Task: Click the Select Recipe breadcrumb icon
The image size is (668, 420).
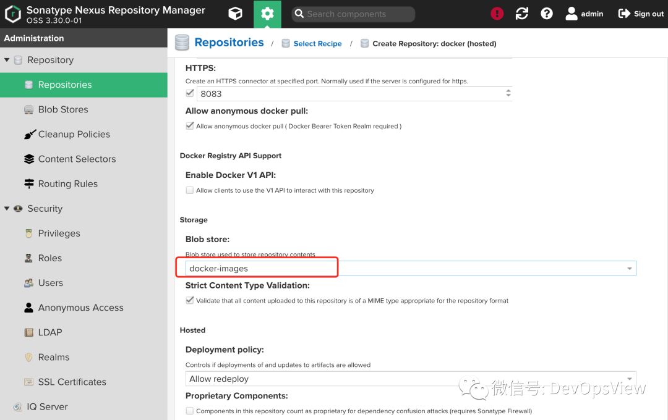Action: (x=286, y=43)
